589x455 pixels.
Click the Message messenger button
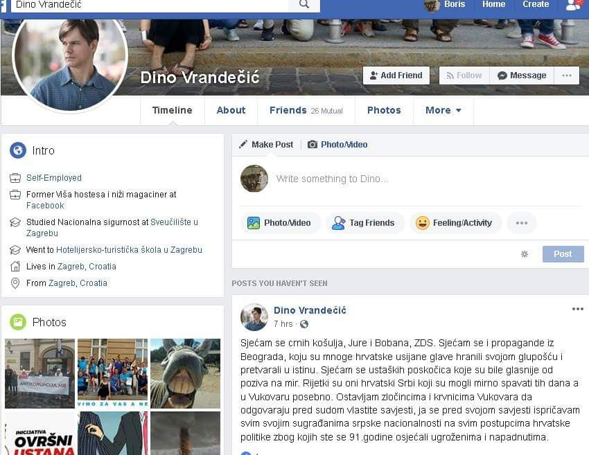tap(522, 75)
